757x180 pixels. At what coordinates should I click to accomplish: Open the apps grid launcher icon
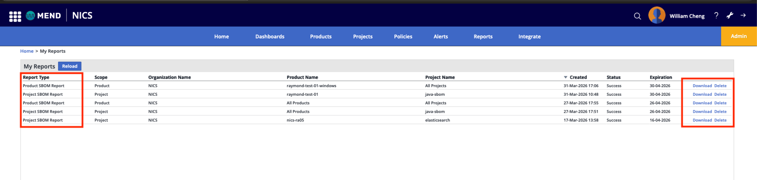tap(15, 16)
